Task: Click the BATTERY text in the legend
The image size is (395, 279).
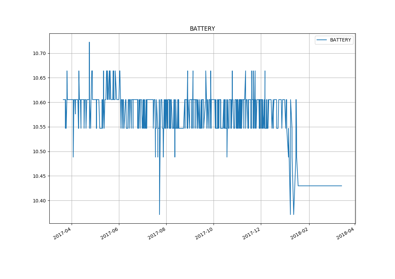Action: [x=340, y=40]
